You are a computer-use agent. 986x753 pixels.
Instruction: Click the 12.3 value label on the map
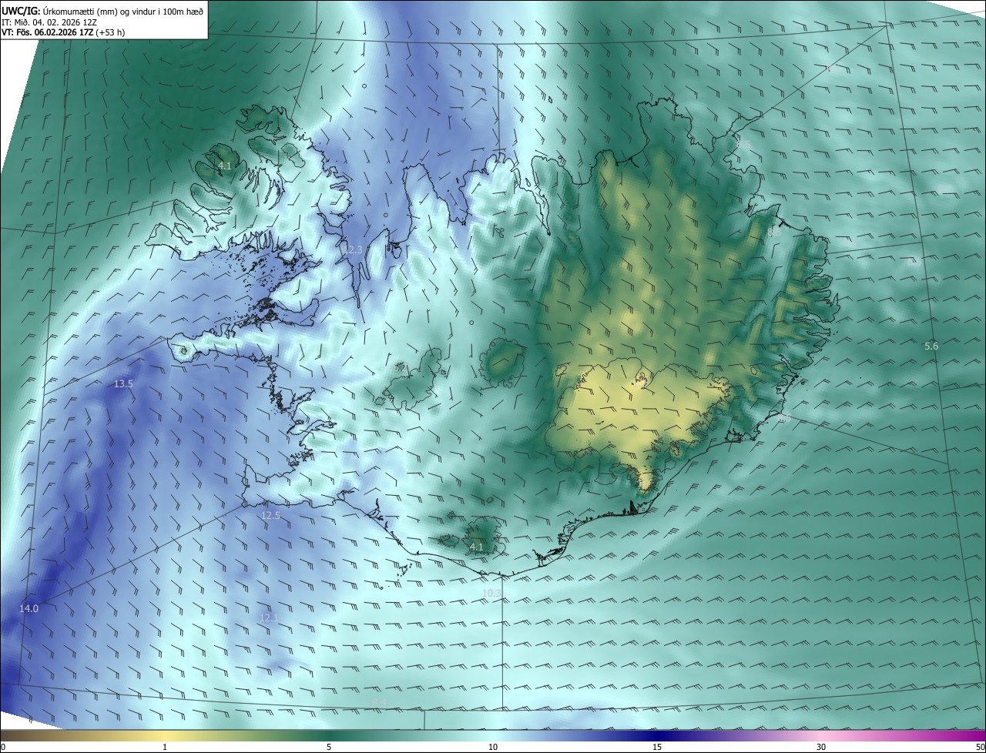tap(353, 249)
